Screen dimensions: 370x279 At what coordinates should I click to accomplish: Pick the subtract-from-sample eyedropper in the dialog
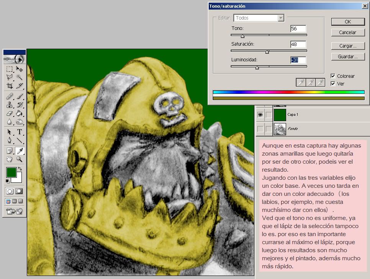(x=320, y=82)
